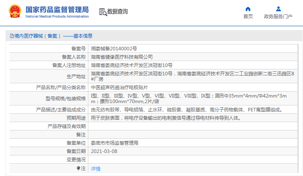Screen dimensions: 303x176
Task: Select production address text ending 8#厂房
Action: click(192, 77)
